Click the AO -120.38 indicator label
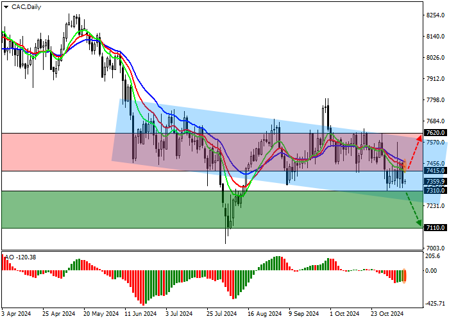This screenshot has width=449, height=321. (x=21, y=257)
